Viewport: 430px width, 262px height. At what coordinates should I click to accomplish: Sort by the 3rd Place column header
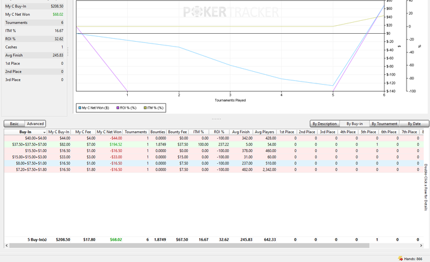[327, 132]
